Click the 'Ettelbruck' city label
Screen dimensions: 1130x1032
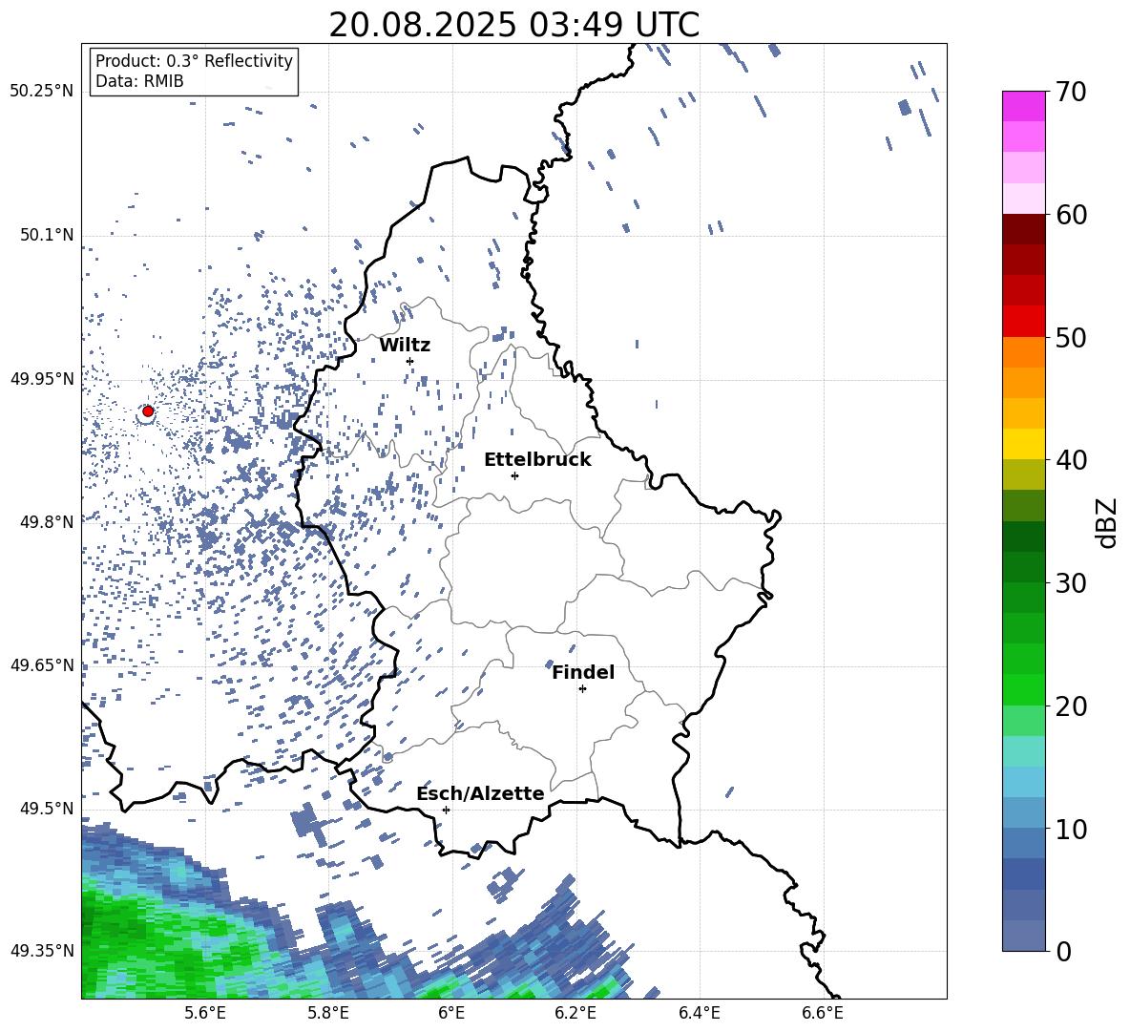(x=537, y=459)
